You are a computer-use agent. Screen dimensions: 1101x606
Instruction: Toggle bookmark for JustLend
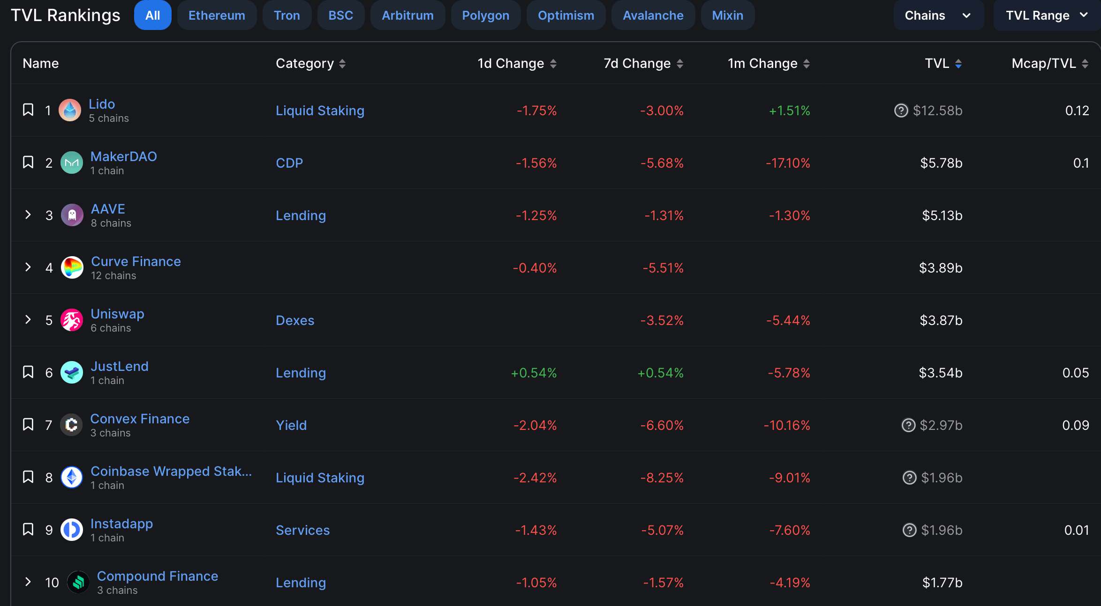click(x=28, y=372)
